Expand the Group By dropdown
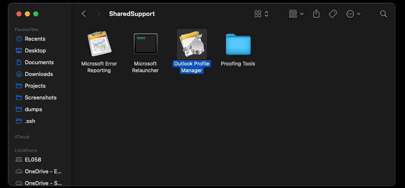This screenshot has height=188, width=405. 296,14
